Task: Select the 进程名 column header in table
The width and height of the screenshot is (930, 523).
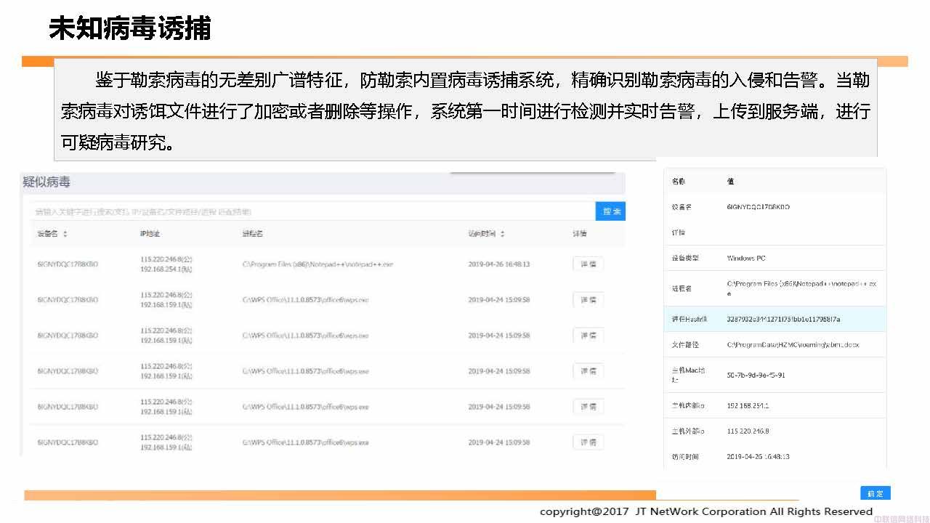Action: (x=252, y=234)
